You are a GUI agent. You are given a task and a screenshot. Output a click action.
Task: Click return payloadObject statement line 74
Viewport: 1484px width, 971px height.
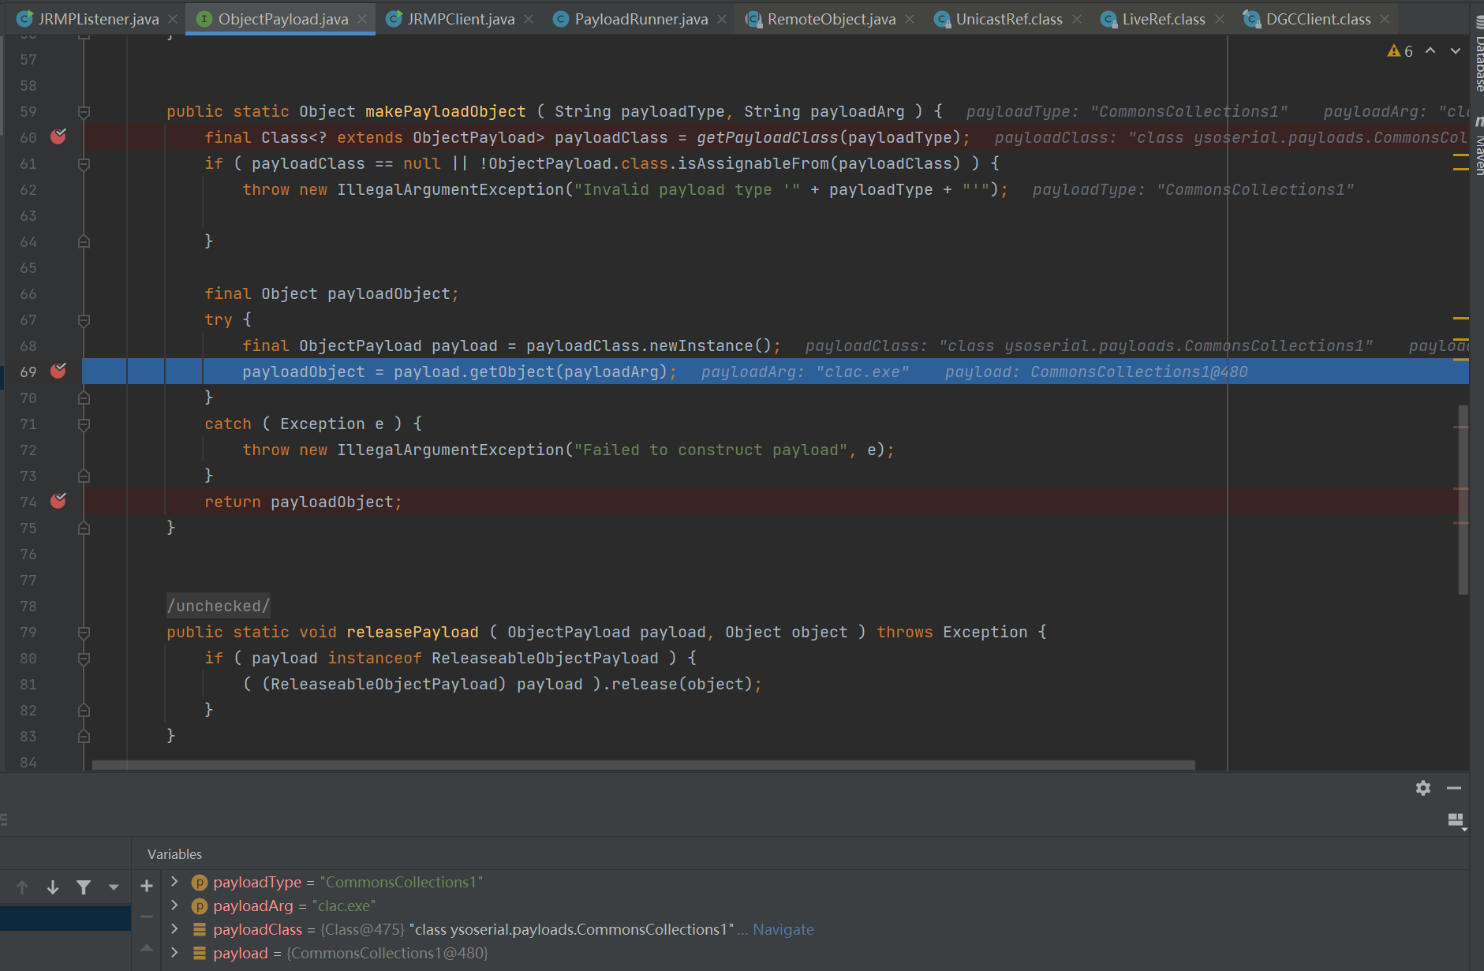(x=303, y=502)
